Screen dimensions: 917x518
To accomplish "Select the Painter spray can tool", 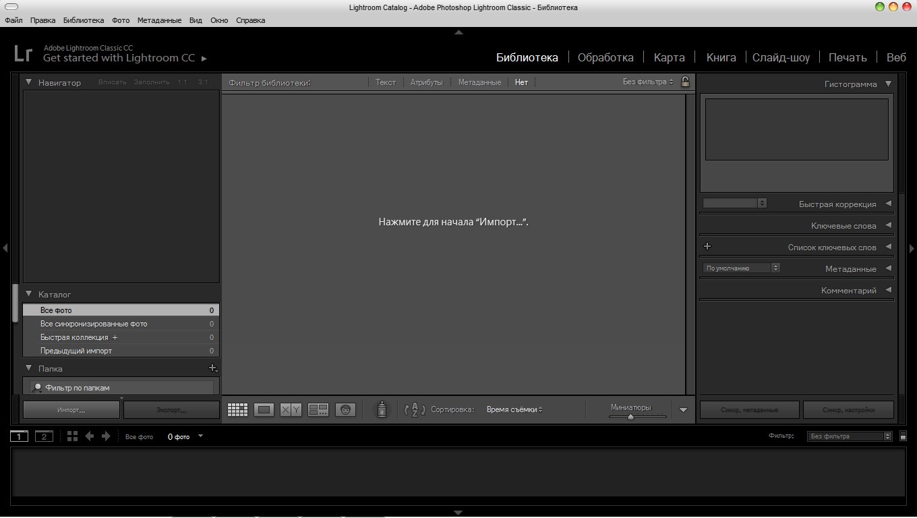I will pos(382,409).
